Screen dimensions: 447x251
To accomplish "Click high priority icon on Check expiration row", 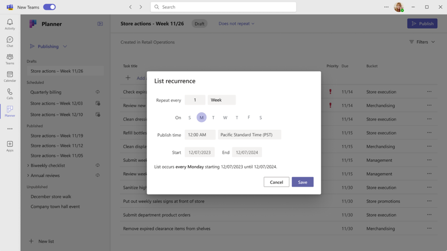I will click(330, 91).
